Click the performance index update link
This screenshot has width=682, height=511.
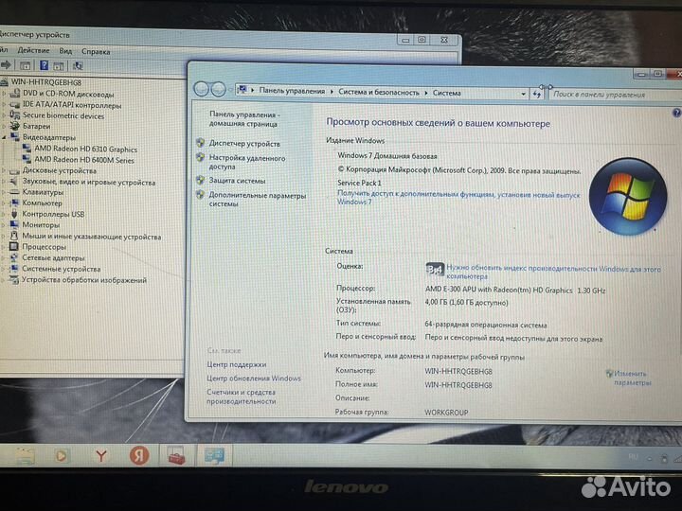553,273
